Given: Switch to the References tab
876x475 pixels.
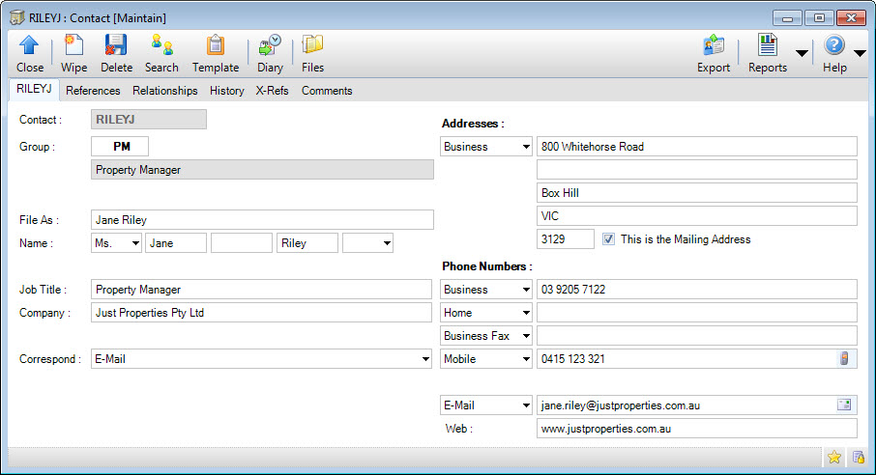Looking at the screenshot, I should (93, 91).
